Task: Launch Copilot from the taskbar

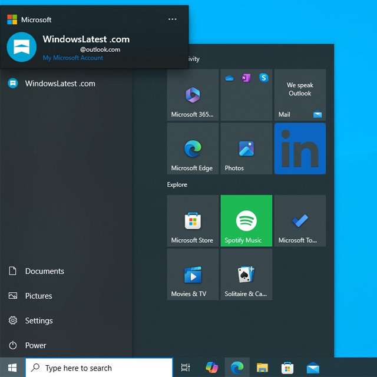Action: tap(211, 368)
